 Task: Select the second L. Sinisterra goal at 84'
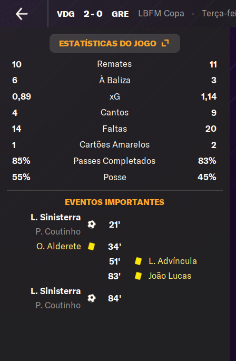pyautogui.click(x=56, y=291)
